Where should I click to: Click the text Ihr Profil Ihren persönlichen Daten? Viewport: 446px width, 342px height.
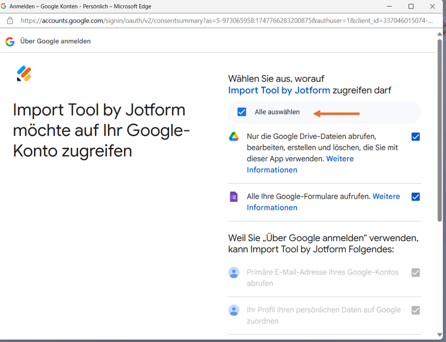pos(324,315)
